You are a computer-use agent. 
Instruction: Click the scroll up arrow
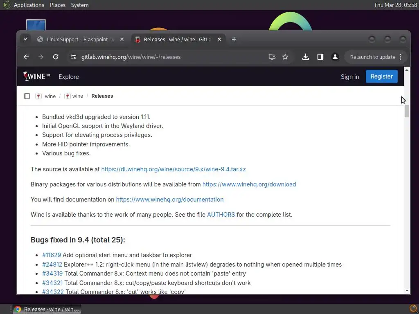click(407, 70)
